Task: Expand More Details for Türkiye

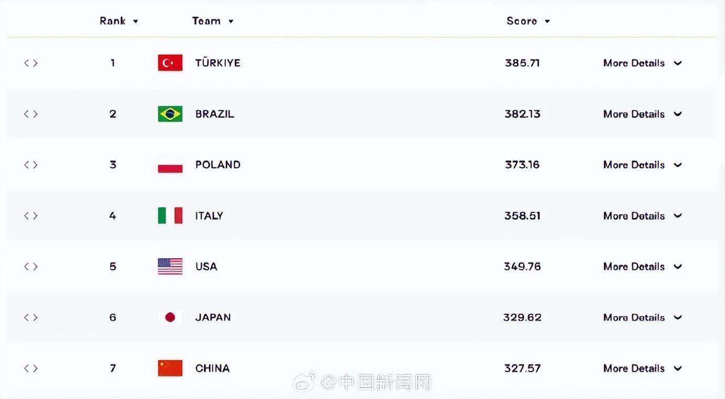Action: [x=643, y=63]
